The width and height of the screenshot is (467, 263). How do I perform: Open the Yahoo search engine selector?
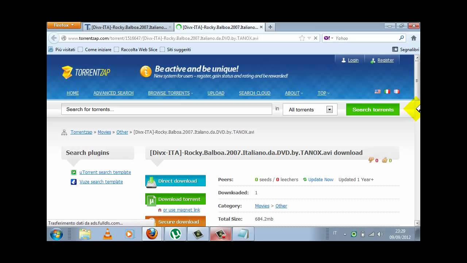[329, 38]
